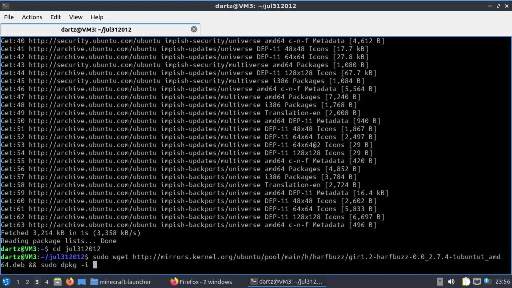The height and width of the screenshot is (288, 512).
Task: Open the clipboard notes tray icon
Action: pyautogui.click(x=466, y=282)
